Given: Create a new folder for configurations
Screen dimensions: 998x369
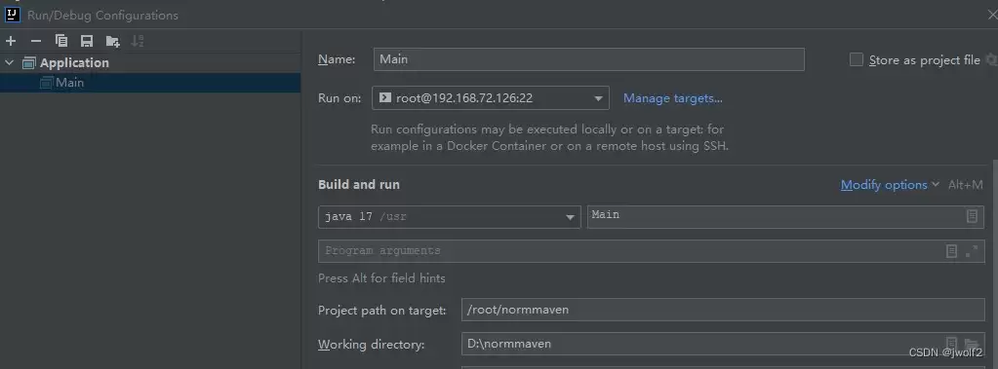Looking at the screenshot, I should tap(112, 41).
